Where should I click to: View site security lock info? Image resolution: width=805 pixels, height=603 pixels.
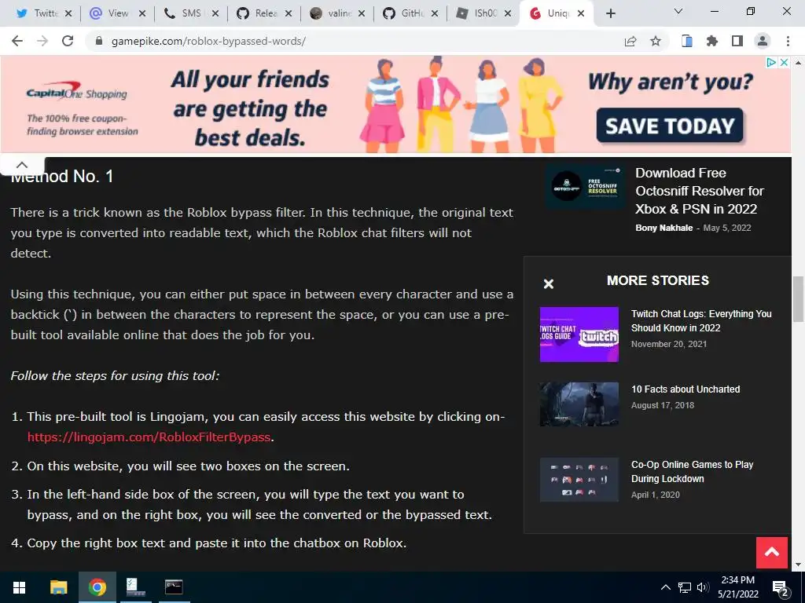pos(99,41)
